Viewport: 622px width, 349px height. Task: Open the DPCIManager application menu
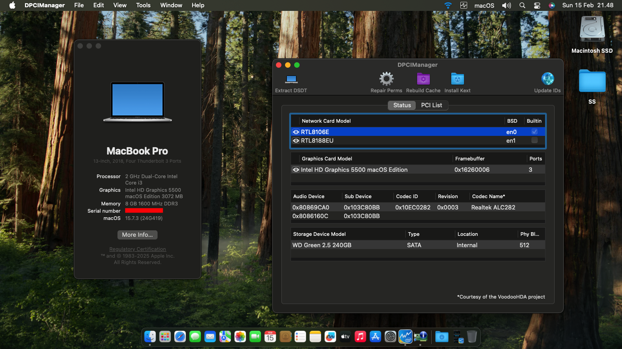[44, 5]
